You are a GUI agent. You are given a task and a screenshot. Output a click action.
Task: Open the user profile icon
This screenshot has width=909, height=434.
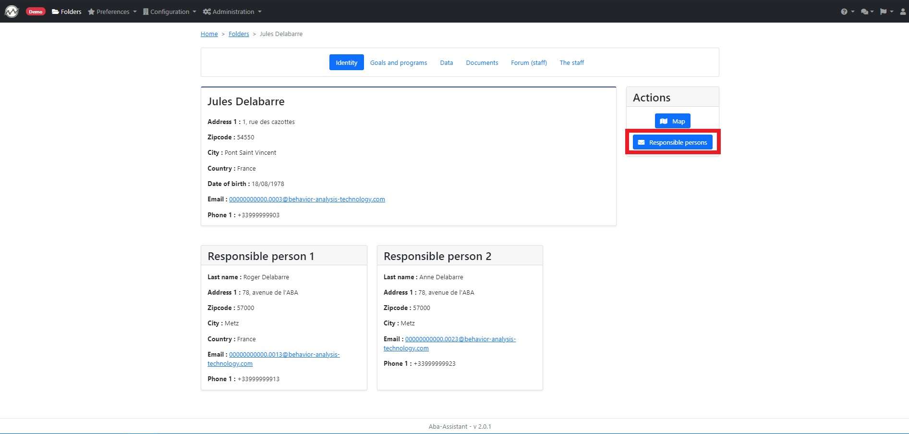[903, 12]
